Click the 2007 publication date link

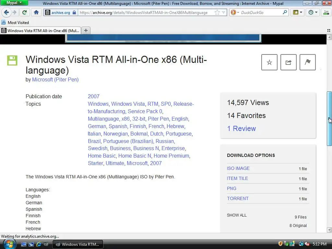coord(94,96)
